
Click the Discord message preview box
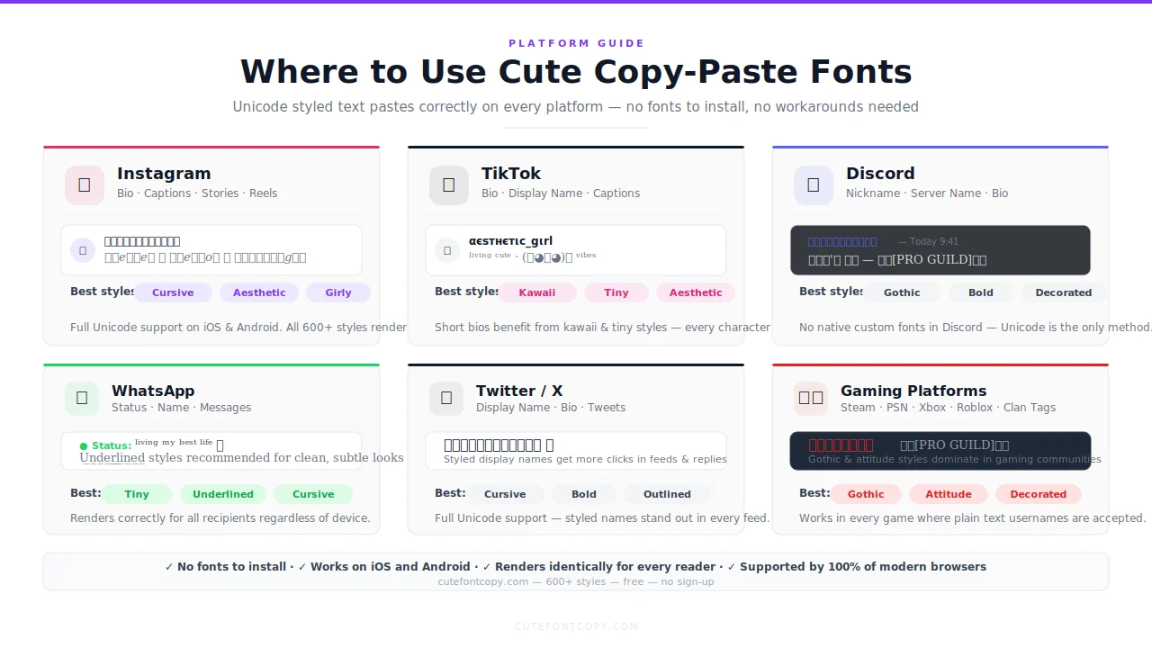(940, 250)
